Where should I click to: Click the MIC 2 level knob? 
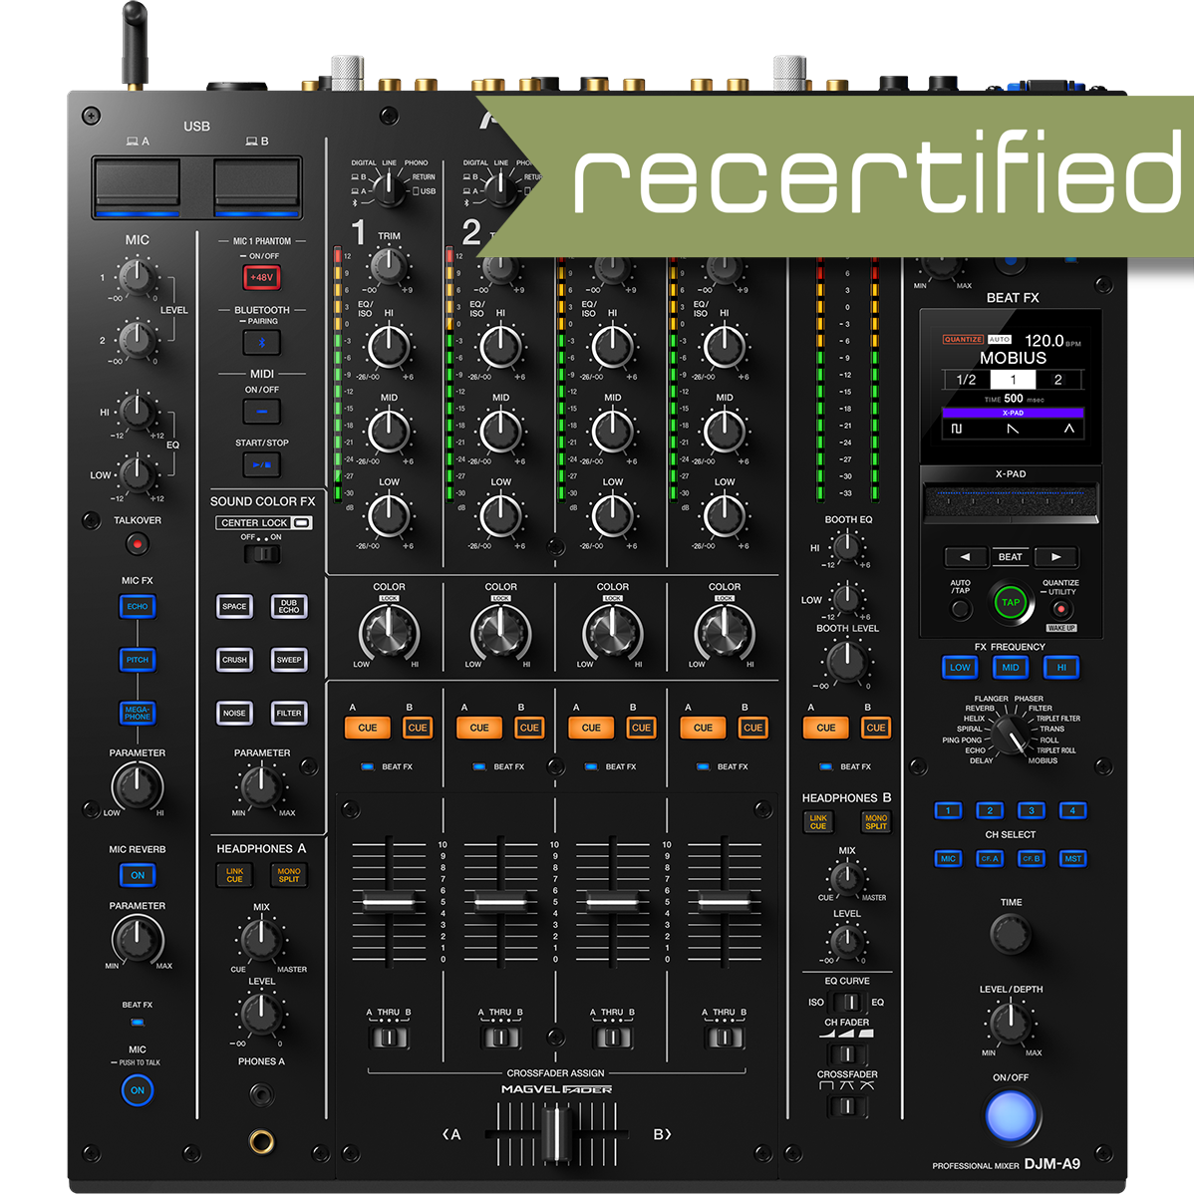coord(138,340)
